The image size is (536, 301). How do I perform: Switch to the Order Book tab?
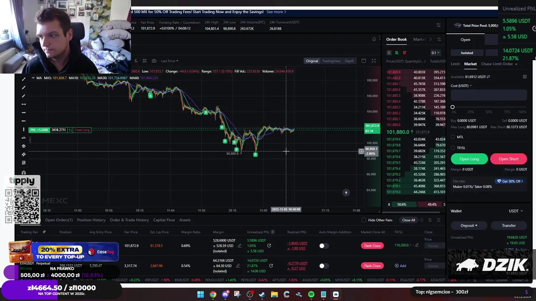tap(397, 39)
